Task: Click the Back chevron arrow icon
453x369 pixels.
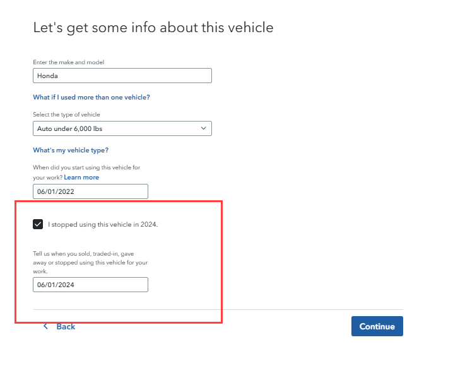Action: click(x=45, y=326)
